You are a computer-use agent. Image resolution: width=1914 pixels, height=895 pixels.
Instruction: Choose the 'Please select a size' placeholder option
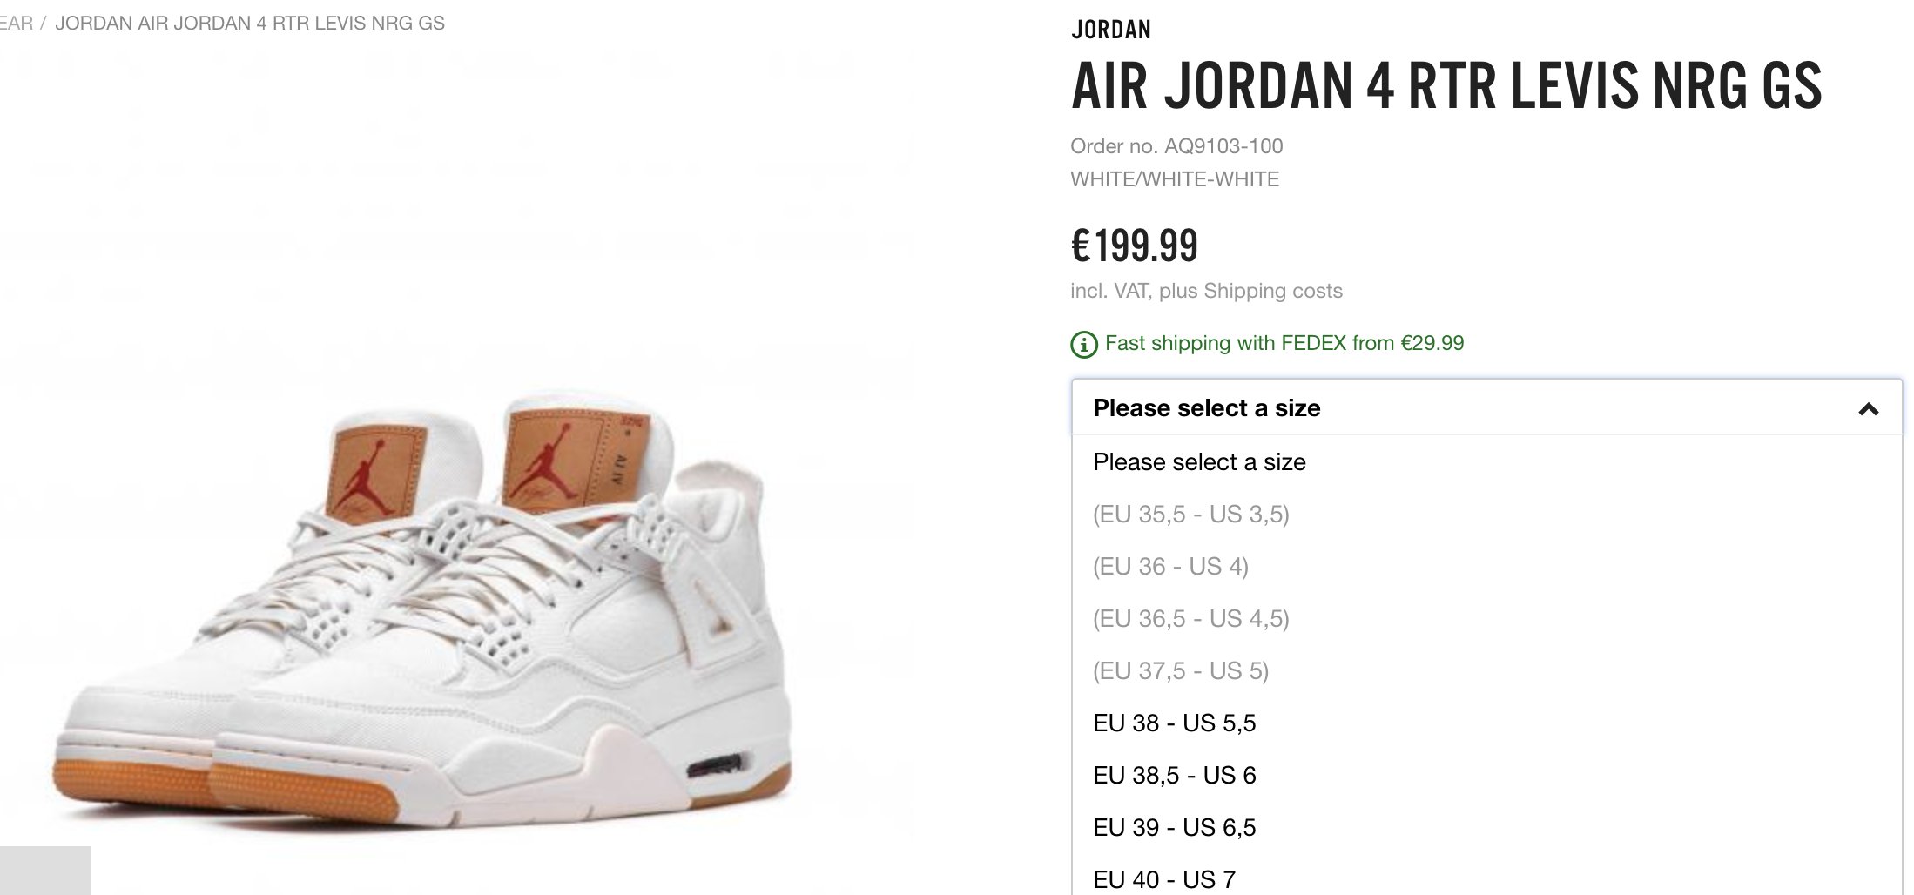1486,461
